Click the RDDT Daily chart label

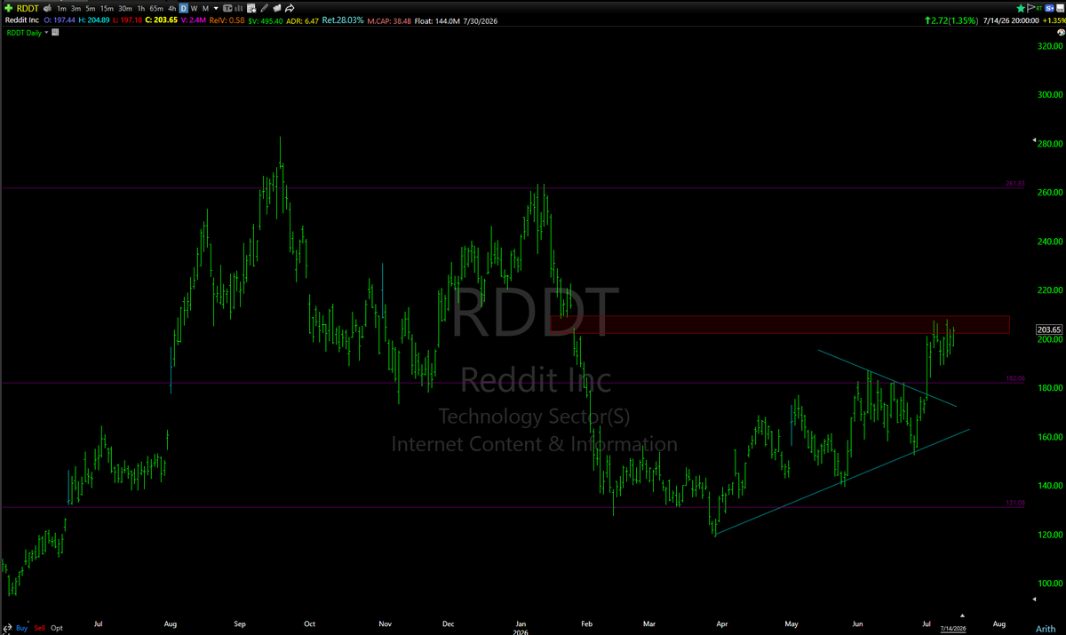(24, 33)
